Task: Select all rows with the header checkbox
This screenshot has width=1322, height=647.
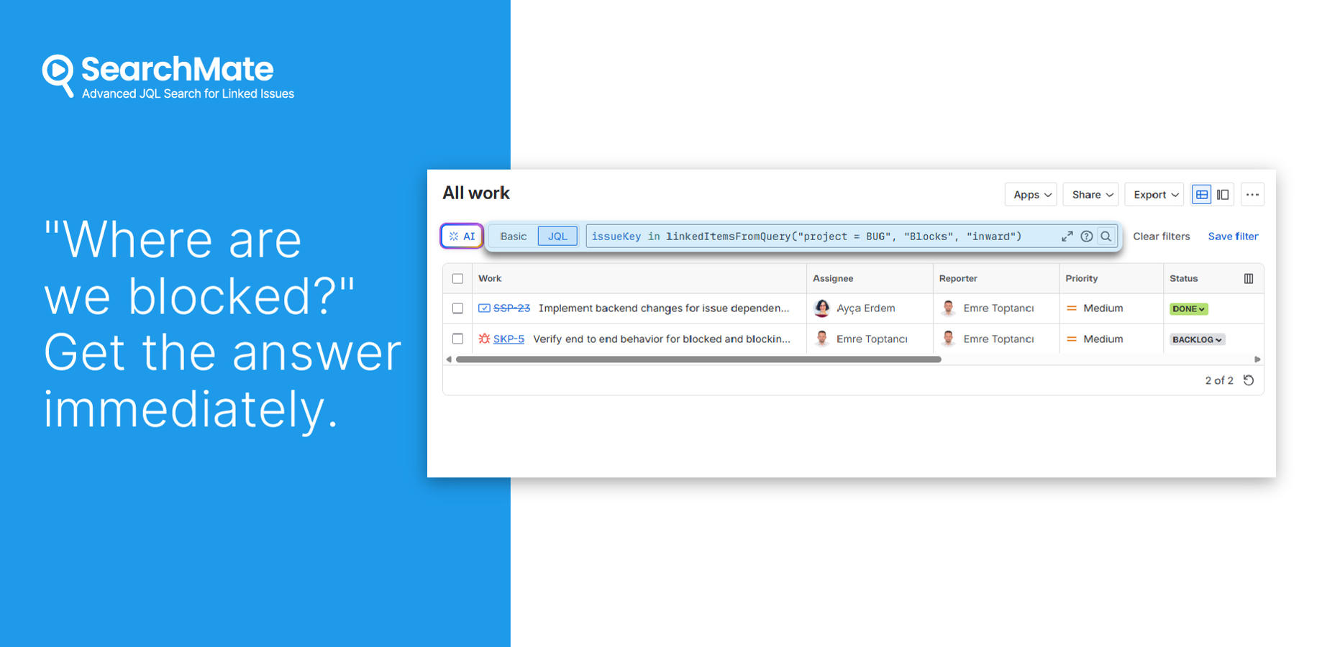Action: (x=458, y=278)
